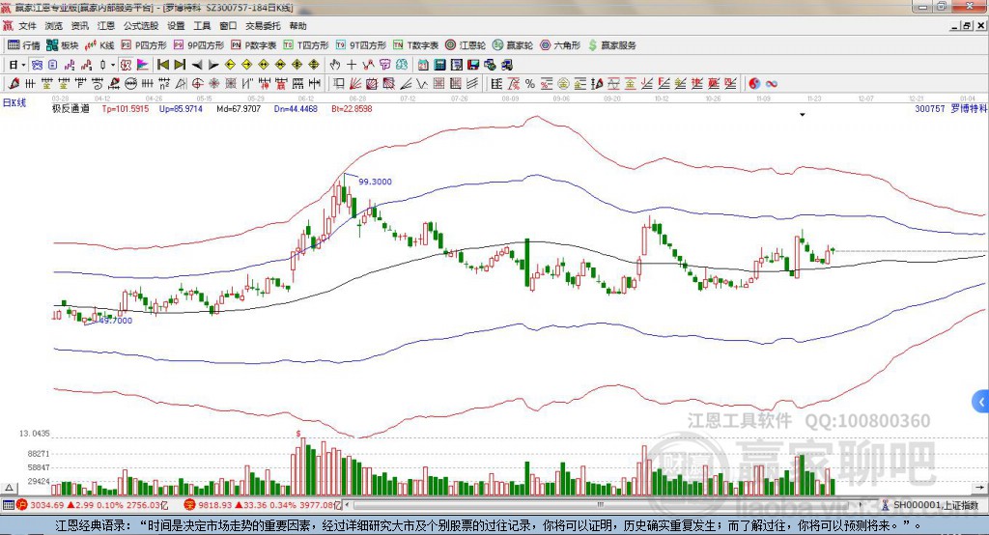Jump to first bar icon

[x=162, y=65]
